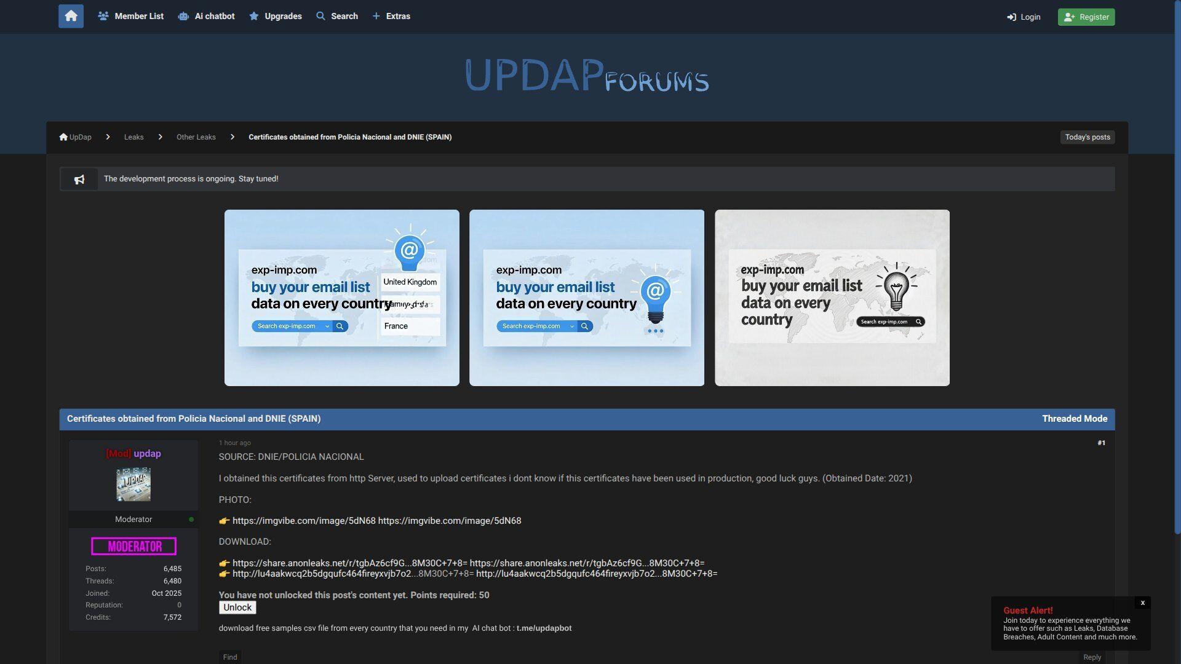Click the pink MODERATOR badge
1181x664 pixels.
pos(133,547)
